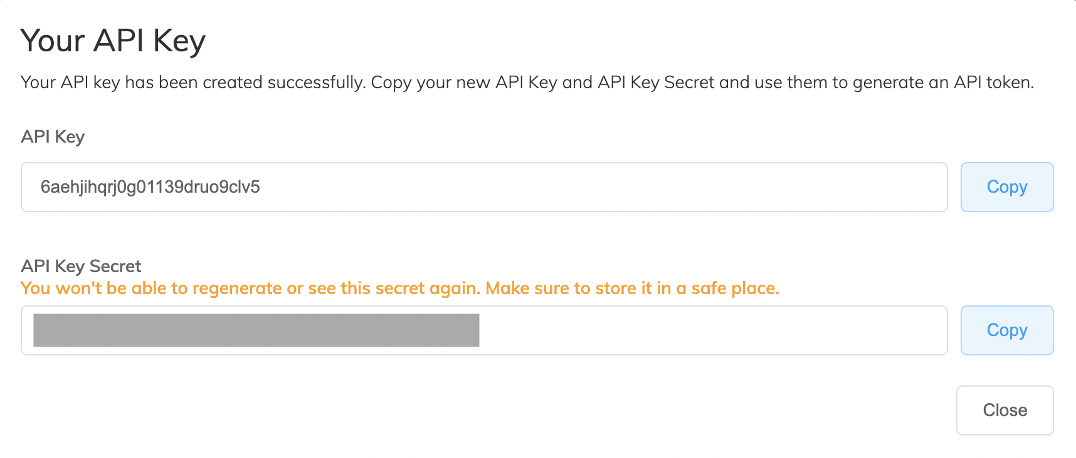Image resolution: width=1076 pixels, height=458 pixels.
Task: Dismiss the dialog with Close
Action: (x=1004, y=410)
